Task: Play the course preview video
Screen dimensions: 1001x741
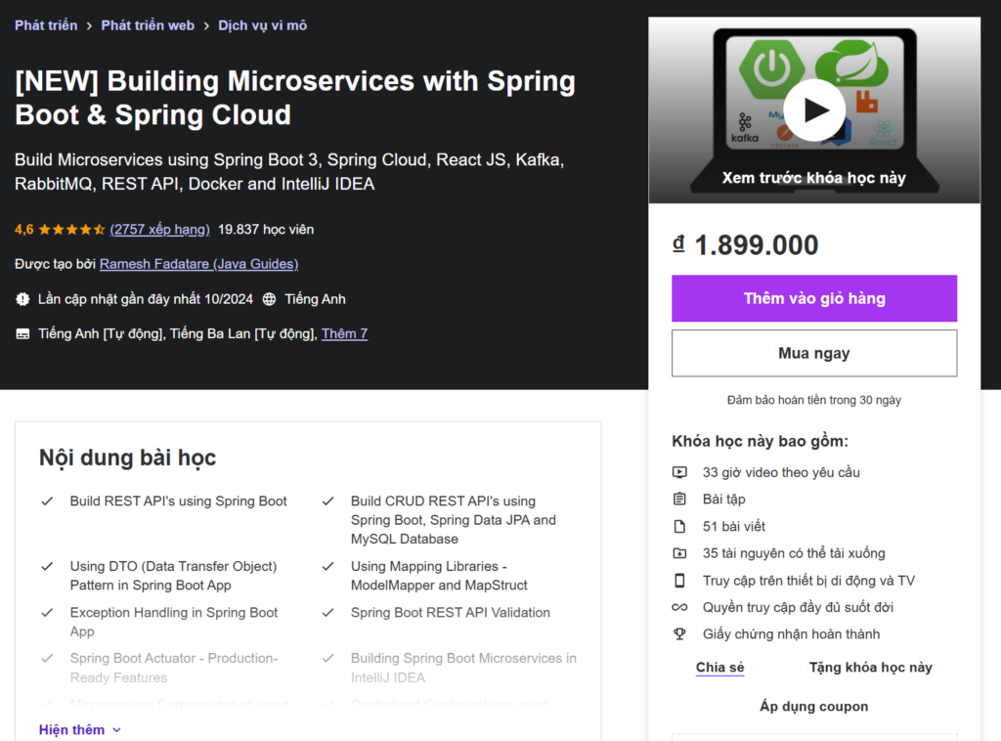Action: [x=813, y=110]
